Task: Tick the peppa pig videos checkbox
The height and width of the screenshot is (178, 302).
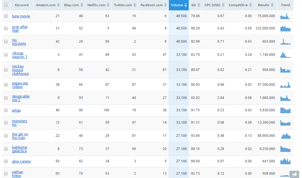Action: point(6,85)
